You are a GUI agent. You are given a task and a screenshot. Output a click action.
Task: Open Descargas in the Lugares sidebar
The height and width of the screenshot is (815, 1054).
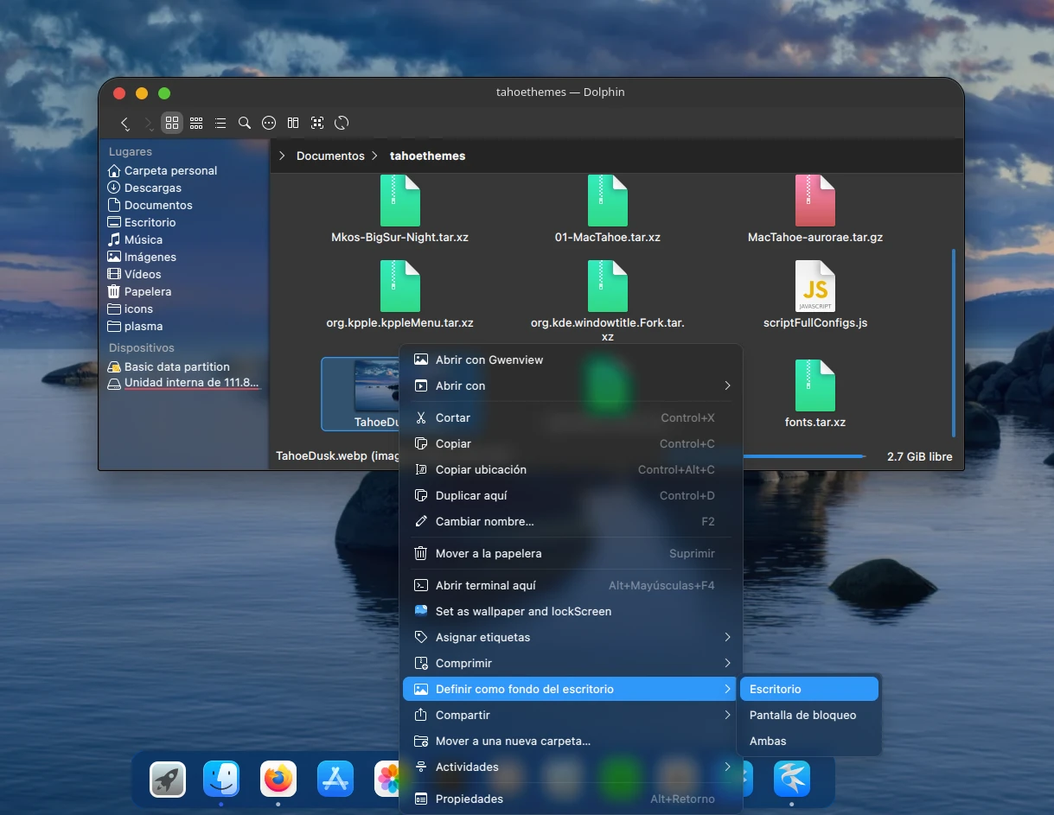click(152, 188)
